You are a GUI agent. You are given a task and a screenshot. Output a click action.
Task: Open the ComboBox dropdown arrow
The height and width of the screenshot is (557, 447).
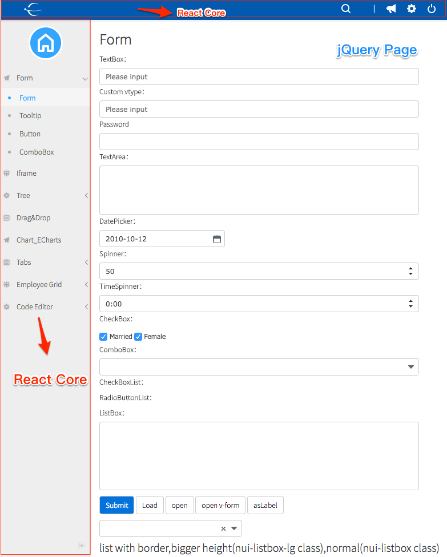tap(411, 367)
